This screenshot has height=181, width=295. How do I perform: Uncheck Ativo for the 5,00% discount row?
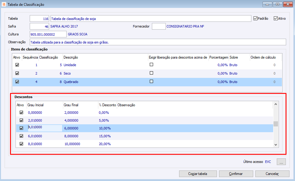click(x=21, y=120)
